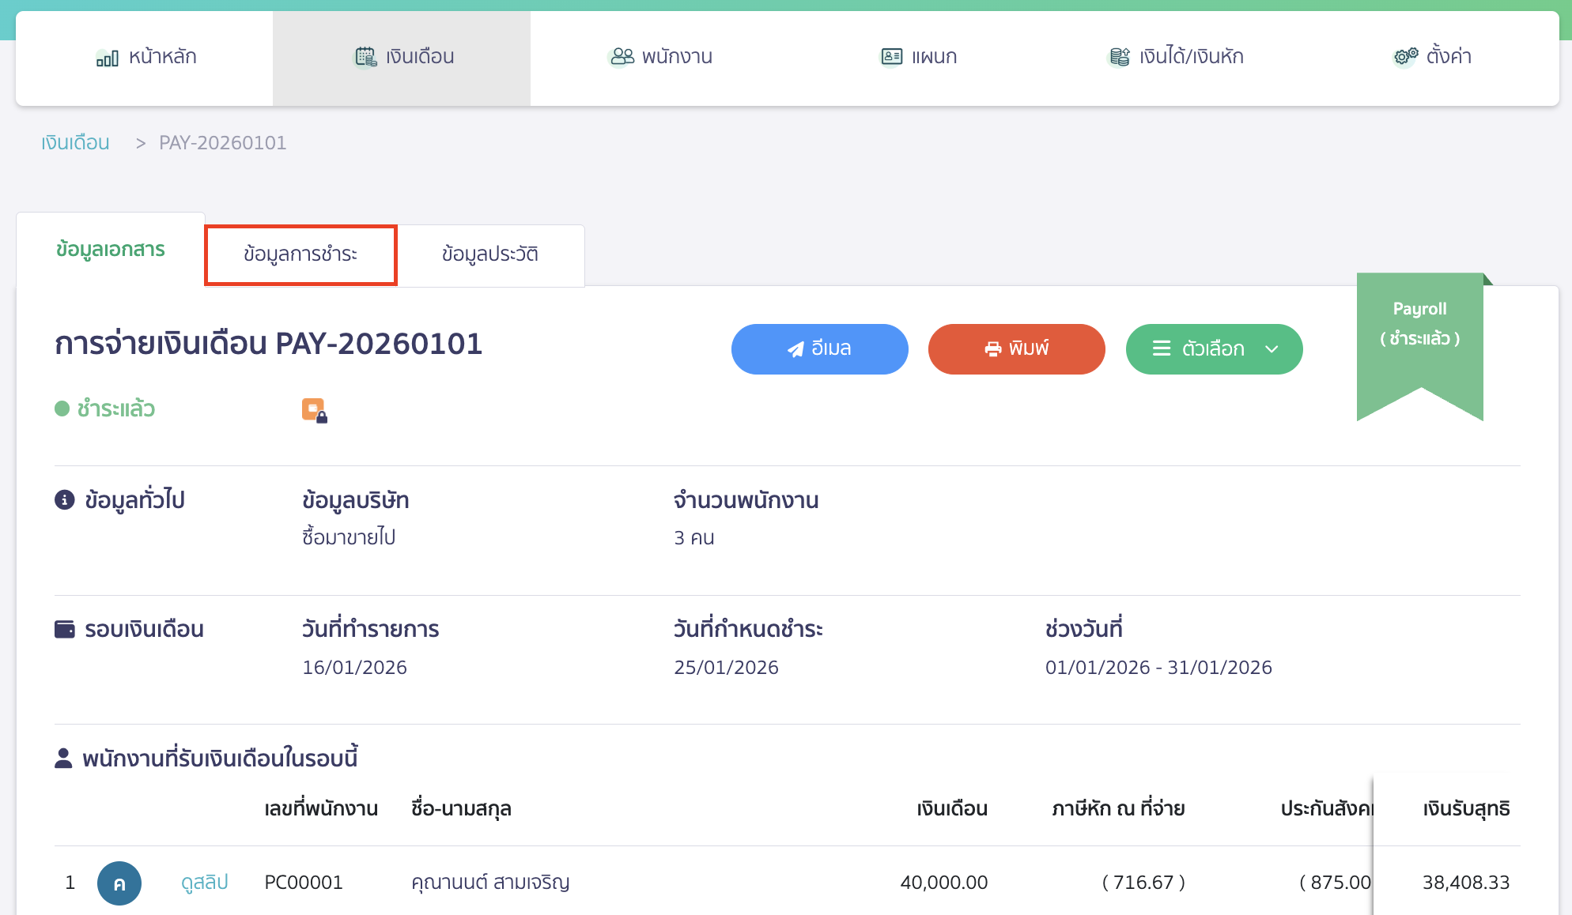This screenshot has height=915, width=1572.
Task: Click the blue อีเมล button
Action: point(819,348)
